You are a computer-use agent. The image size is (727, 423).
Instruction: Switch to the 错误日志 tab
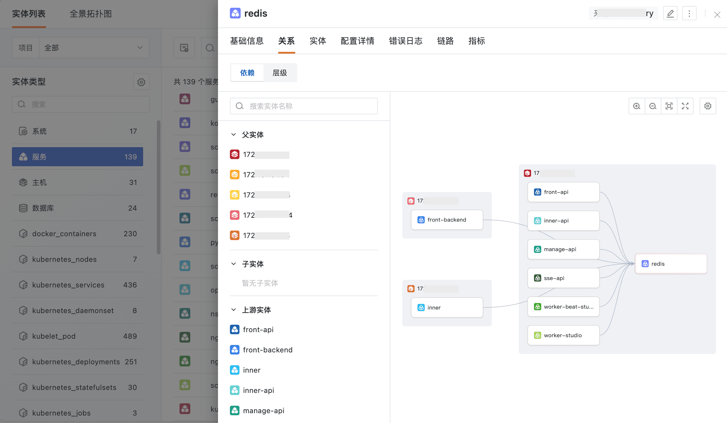[x=406, y=41]
